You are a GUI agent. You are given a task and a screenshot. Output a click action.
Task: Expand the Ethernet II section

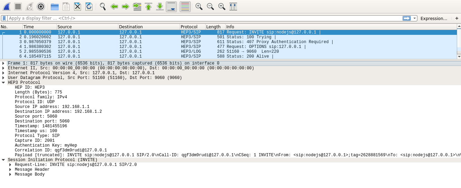pyautogui.click(x=3, y=68)
